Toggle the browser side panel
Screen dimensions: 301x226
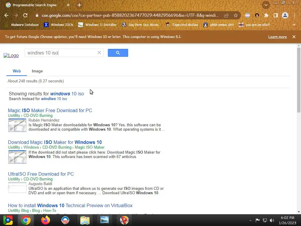tap(275, 15)
